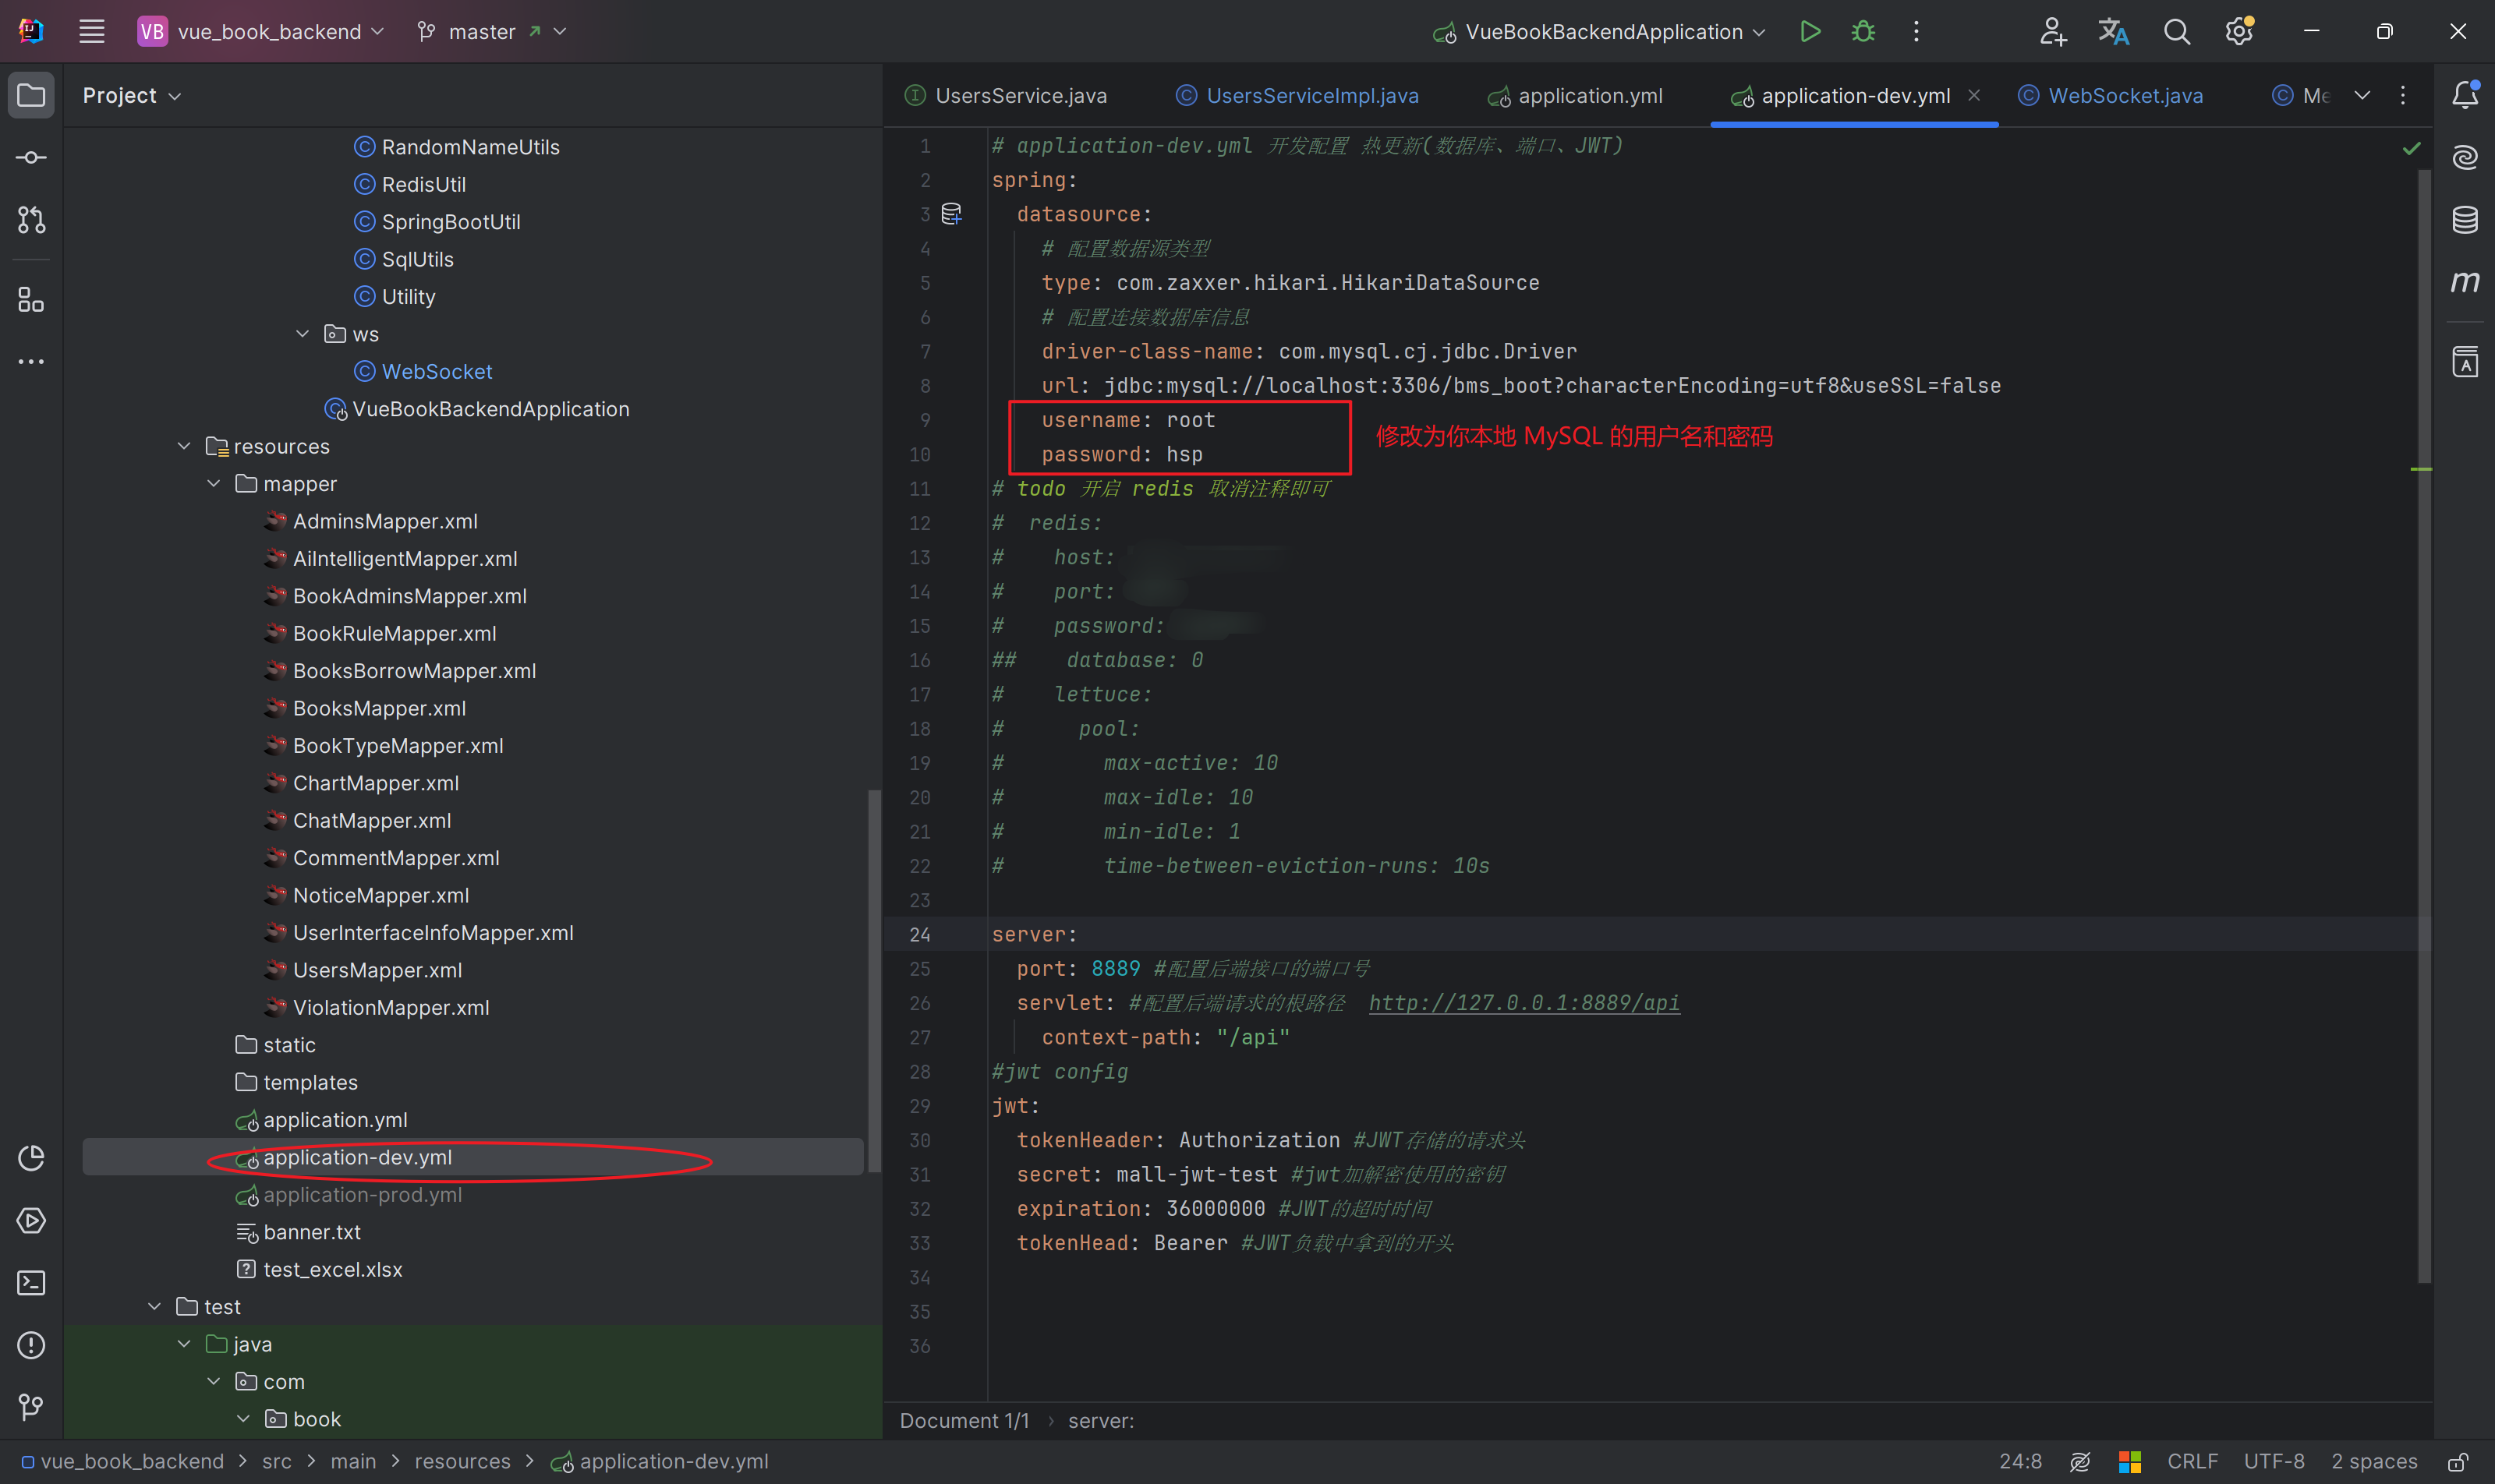This screenshot has width=2495, height=1484.
Task: Collapse the ws package folder
Action: [x=302, y=334]
